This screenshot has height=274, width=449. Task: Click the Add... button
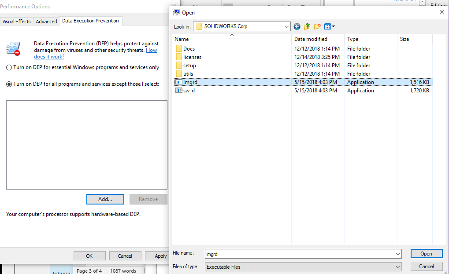click(105, 199)
